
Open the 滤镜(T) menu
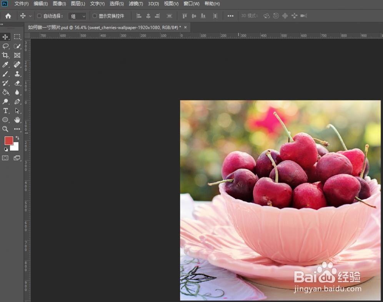136,4
